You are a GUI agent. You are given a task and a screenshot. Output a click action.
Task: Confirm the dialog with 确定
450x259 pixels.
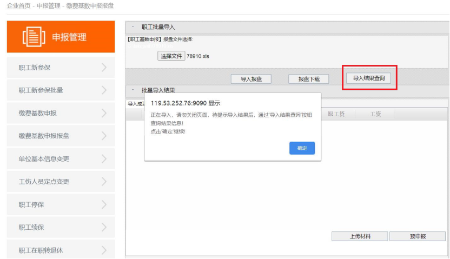click(x=302, y=148)
